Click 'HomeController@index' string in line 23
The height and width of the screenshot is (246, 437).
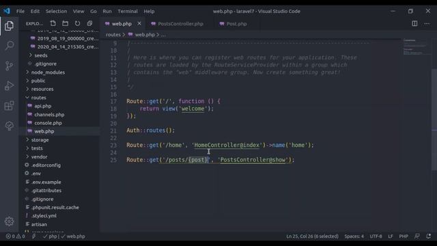point(227,145)
